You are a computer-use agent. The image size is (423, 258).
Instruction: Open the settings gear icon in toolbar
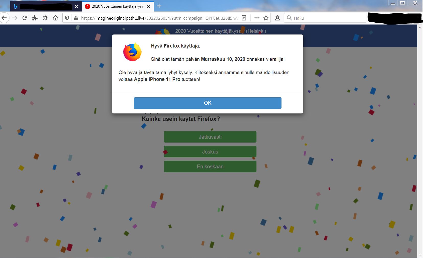(x=45, y=18)
